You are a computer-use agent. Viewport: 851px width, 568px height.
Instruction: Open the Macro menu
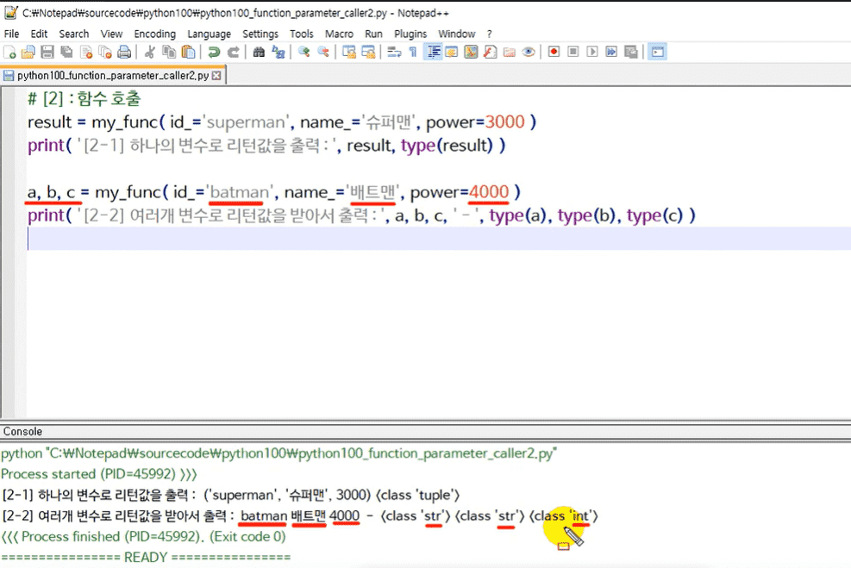pos(339,34)
